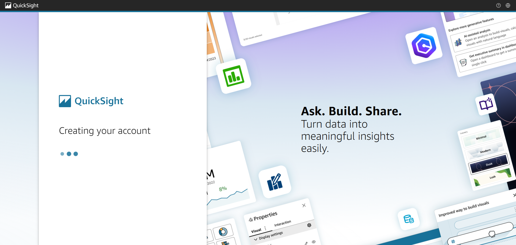
Task: Select the donut chart visual type
Action: click(x=223, y=232)
